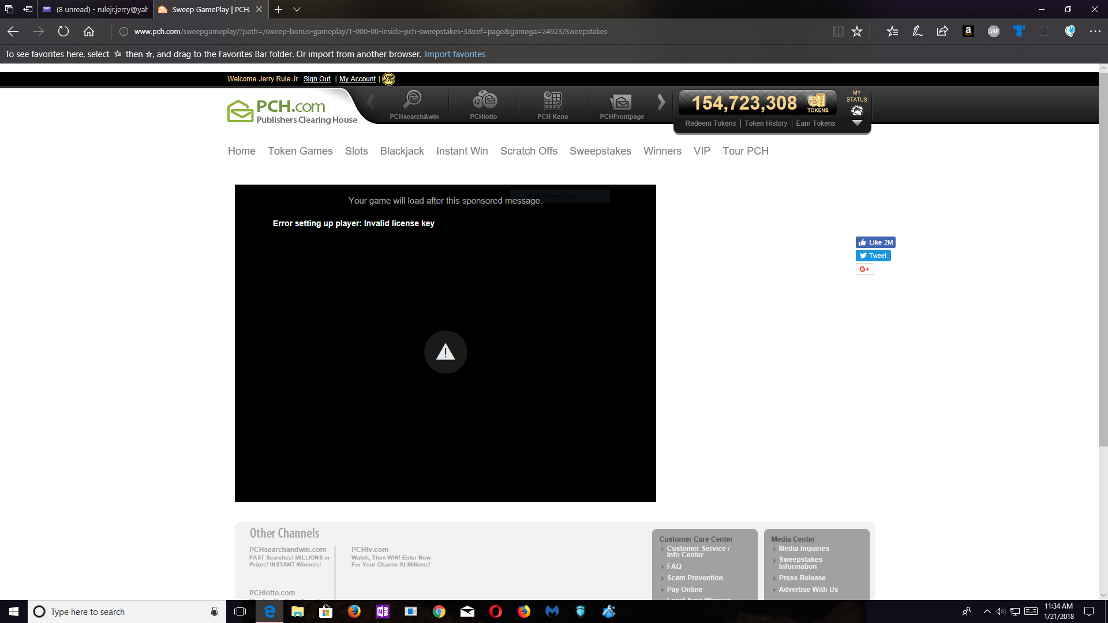This screenshot has height=623, width=1108.
Task: Click the page vertical scrollbar
Action: (x=1103, y=260)
